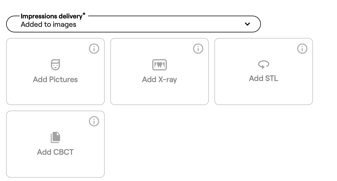
Task: Click the 'Added to images' selected value
Action: coord(48,25)
